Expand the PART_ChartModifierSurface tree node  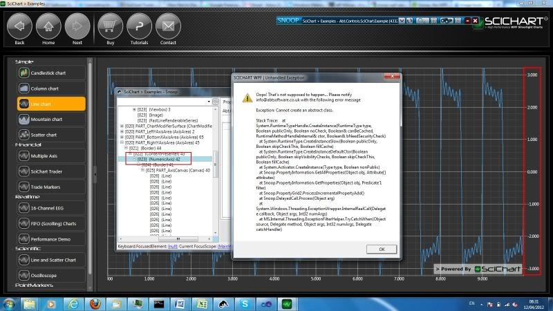[x=122, y=126]
